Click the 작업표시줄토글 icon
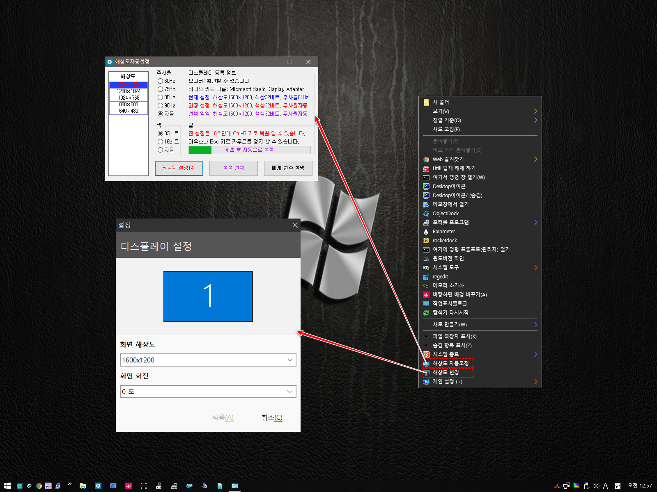657x492 pixels. 426,304
